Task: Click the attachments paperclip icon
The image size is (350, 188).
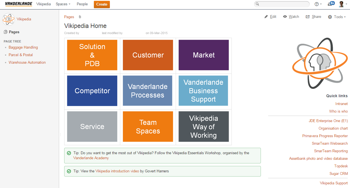Action: [x=80, y=17]
